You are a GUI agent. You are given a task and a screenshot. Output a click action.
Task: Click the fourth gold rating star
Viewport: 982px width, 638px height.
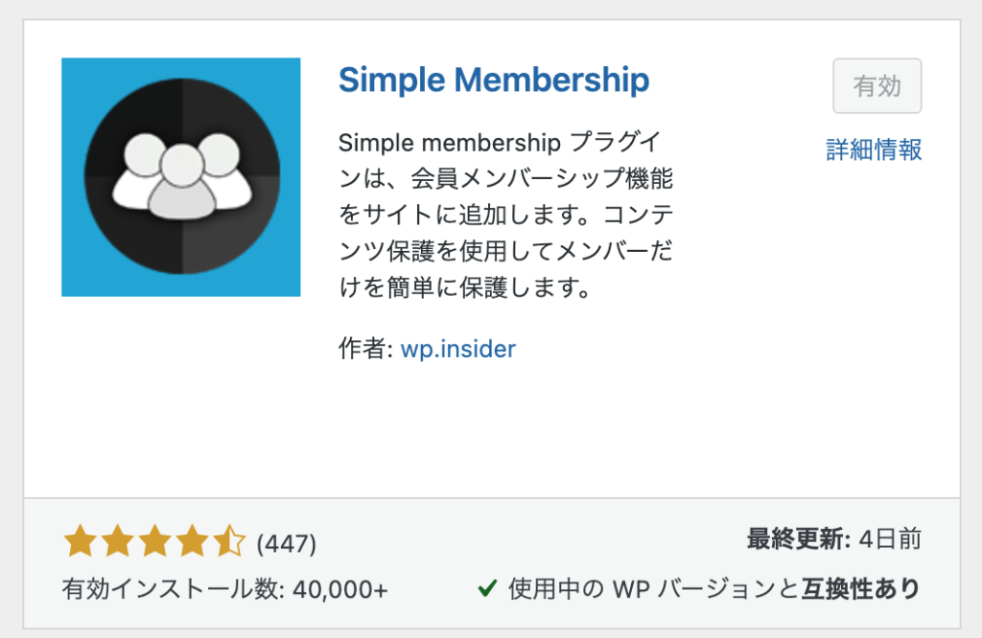click(192, 541)
